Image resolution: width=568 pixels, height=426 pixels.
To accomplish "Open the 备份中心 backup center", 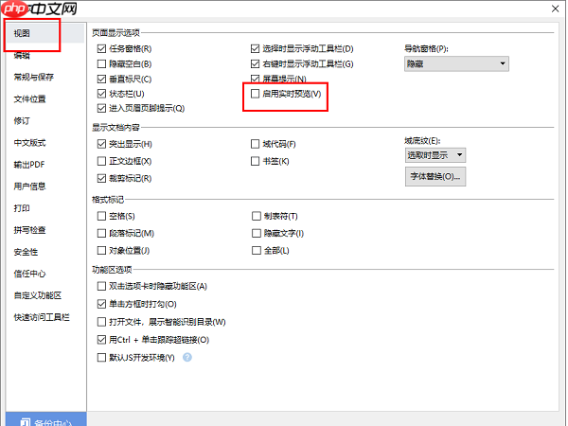I will point(46,421).
